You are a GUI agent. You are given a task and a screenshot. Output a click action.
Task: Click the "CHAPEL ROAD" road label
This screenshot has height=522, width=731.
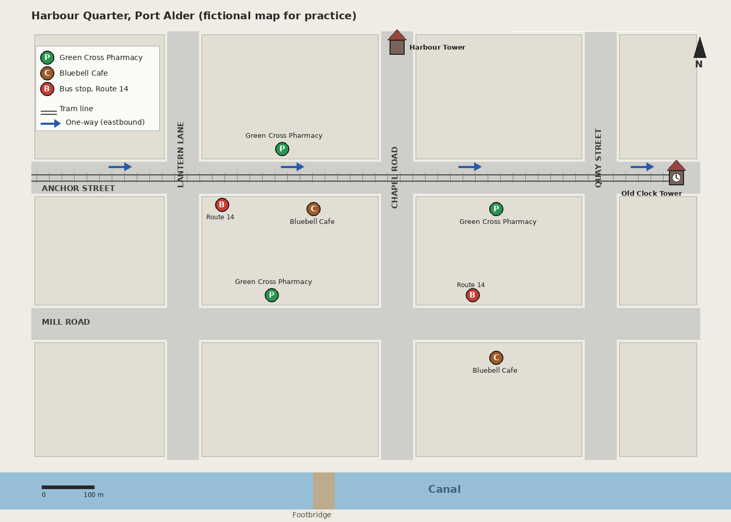[x=395, y=177]
